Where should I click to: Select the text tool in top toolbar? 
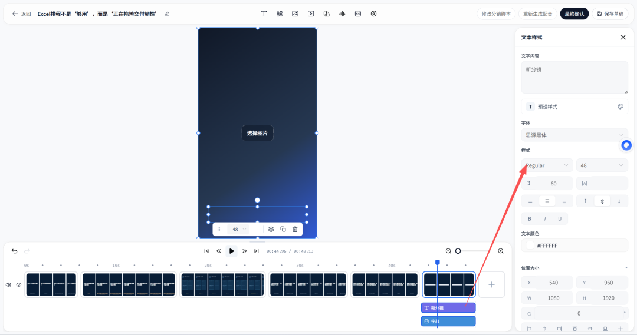pos(264,14)
